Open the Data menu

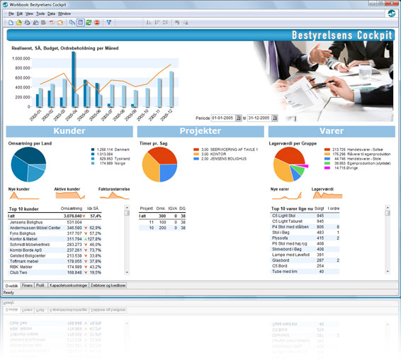tap(51, 13)
